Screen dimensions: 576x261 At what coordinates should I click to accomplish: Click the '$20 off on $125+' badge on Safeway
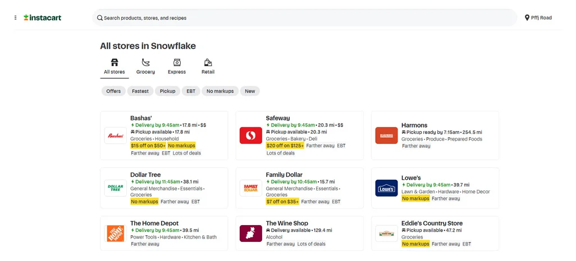285,146
